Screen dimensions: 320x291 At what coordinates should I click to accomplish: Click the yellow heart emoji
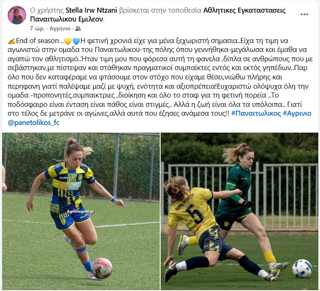pyautogui.click(x=68, y=41)
